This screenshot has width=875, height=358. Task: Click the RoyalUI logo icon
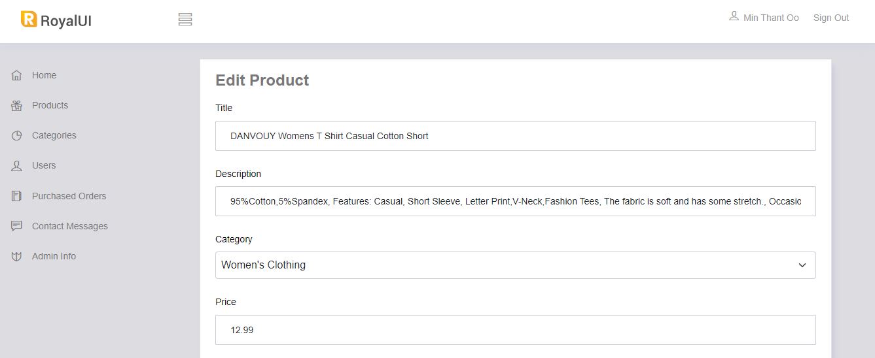tap(29, 19)
